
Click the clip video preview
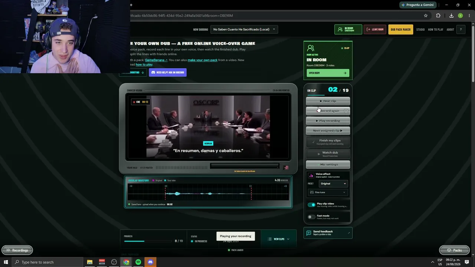click(208, 127)
